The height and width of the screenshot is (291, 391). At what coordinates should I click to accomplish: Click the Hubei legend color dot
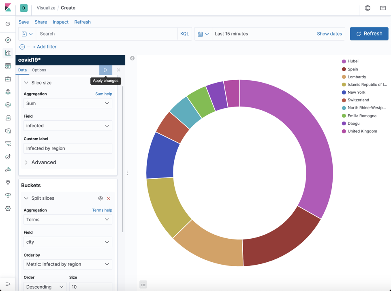[344, 61]
